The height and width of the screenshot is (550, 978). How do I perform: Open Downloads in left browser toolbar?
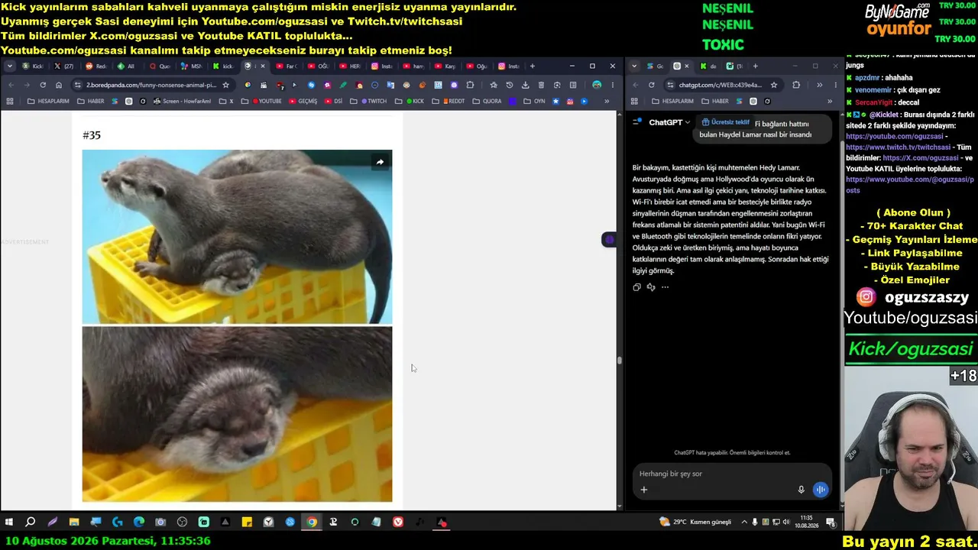(x=525, y=85)
